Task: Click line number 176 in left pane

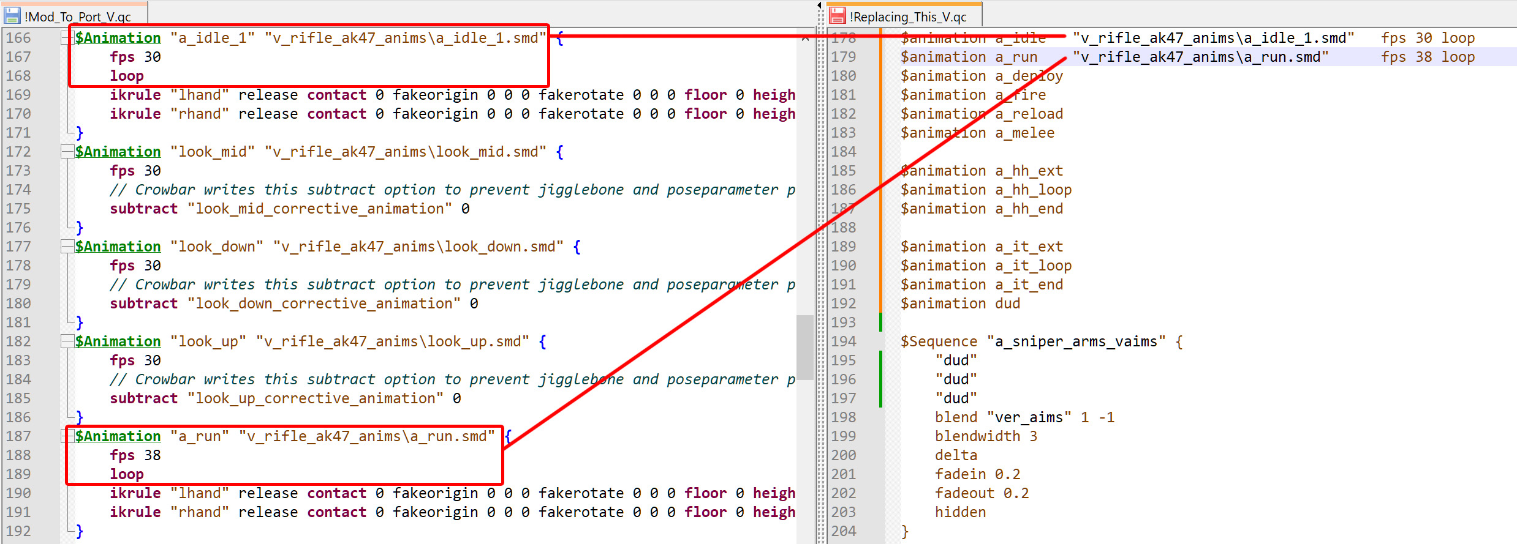Action: point(18,228)
